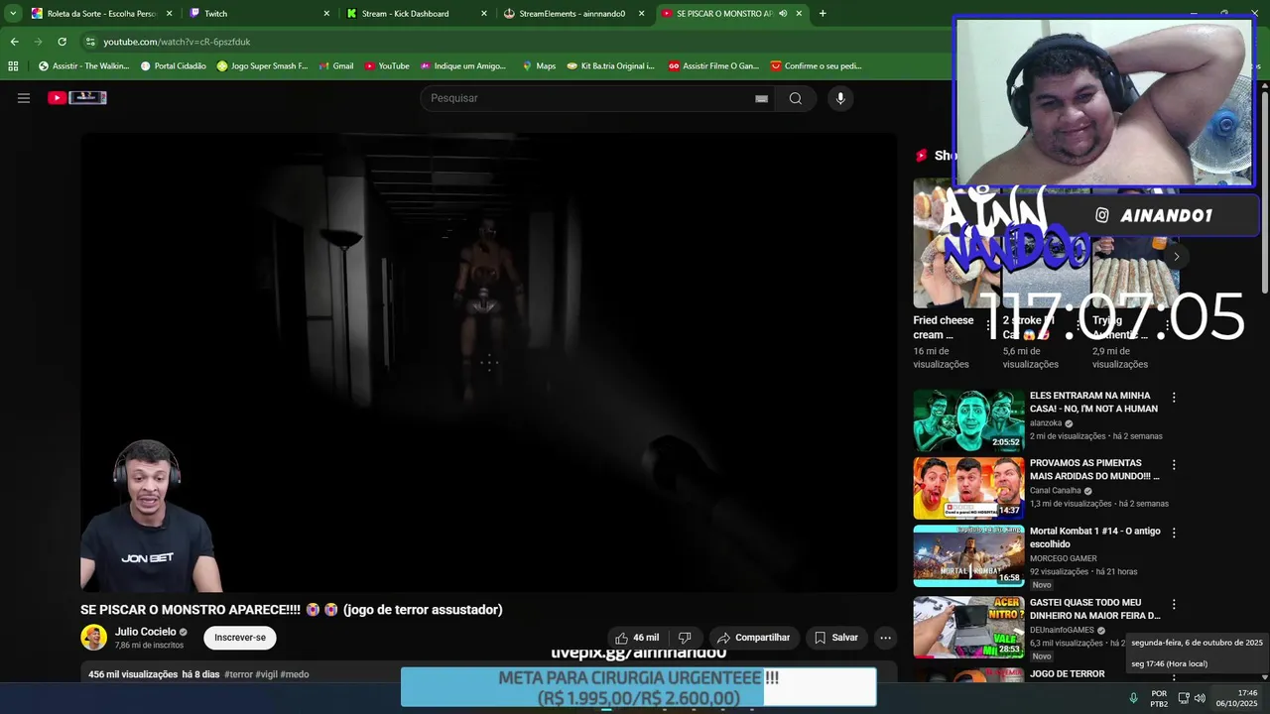
Task: Open the taskbar network icon
Action: click(x=1183, y=698)
